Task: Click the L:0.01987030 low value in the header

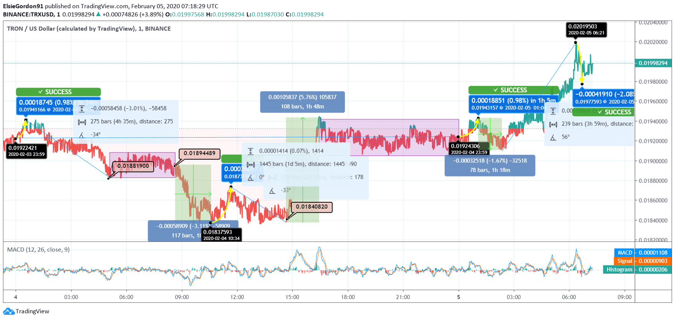Action: [265, 15]
